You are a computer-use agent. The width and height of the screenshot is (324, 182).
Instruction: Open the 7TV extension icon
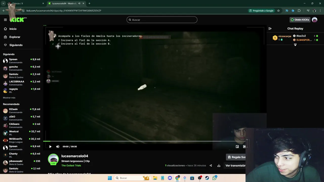(287, 11)
